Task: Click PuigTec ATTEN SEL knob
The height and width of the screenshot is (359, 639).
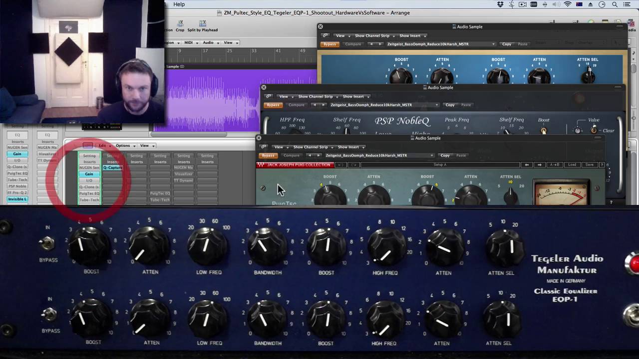Action: click(x=510, y=195)
